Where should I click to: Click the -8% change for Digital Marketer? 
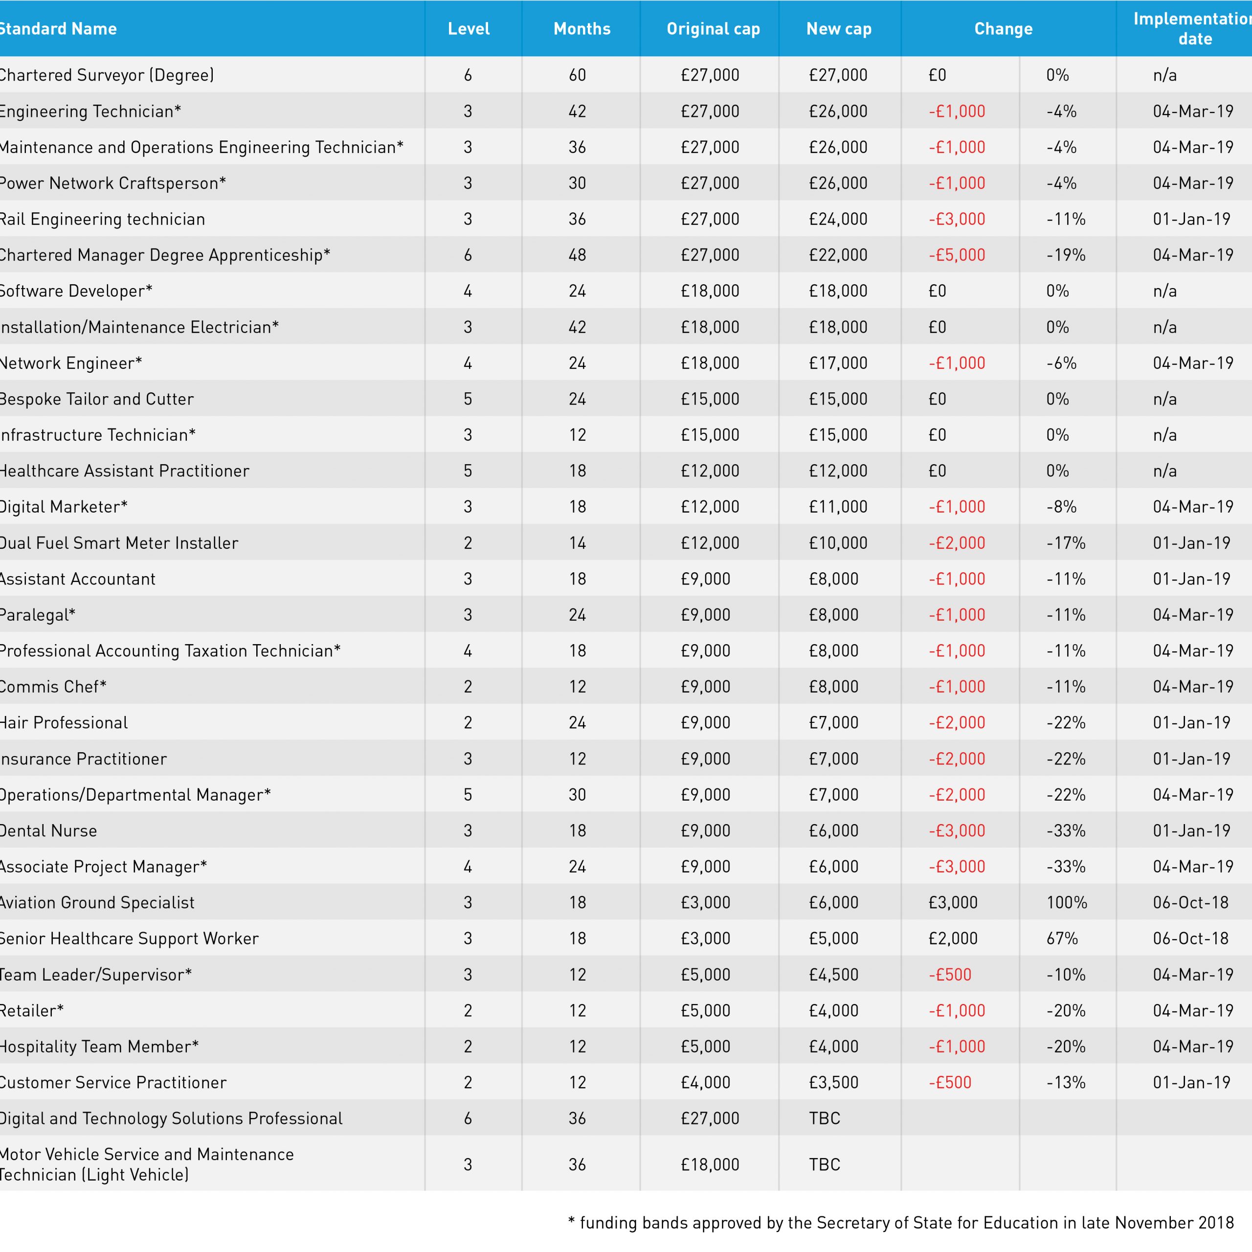pyautogui.click(x=1061, y=507)
